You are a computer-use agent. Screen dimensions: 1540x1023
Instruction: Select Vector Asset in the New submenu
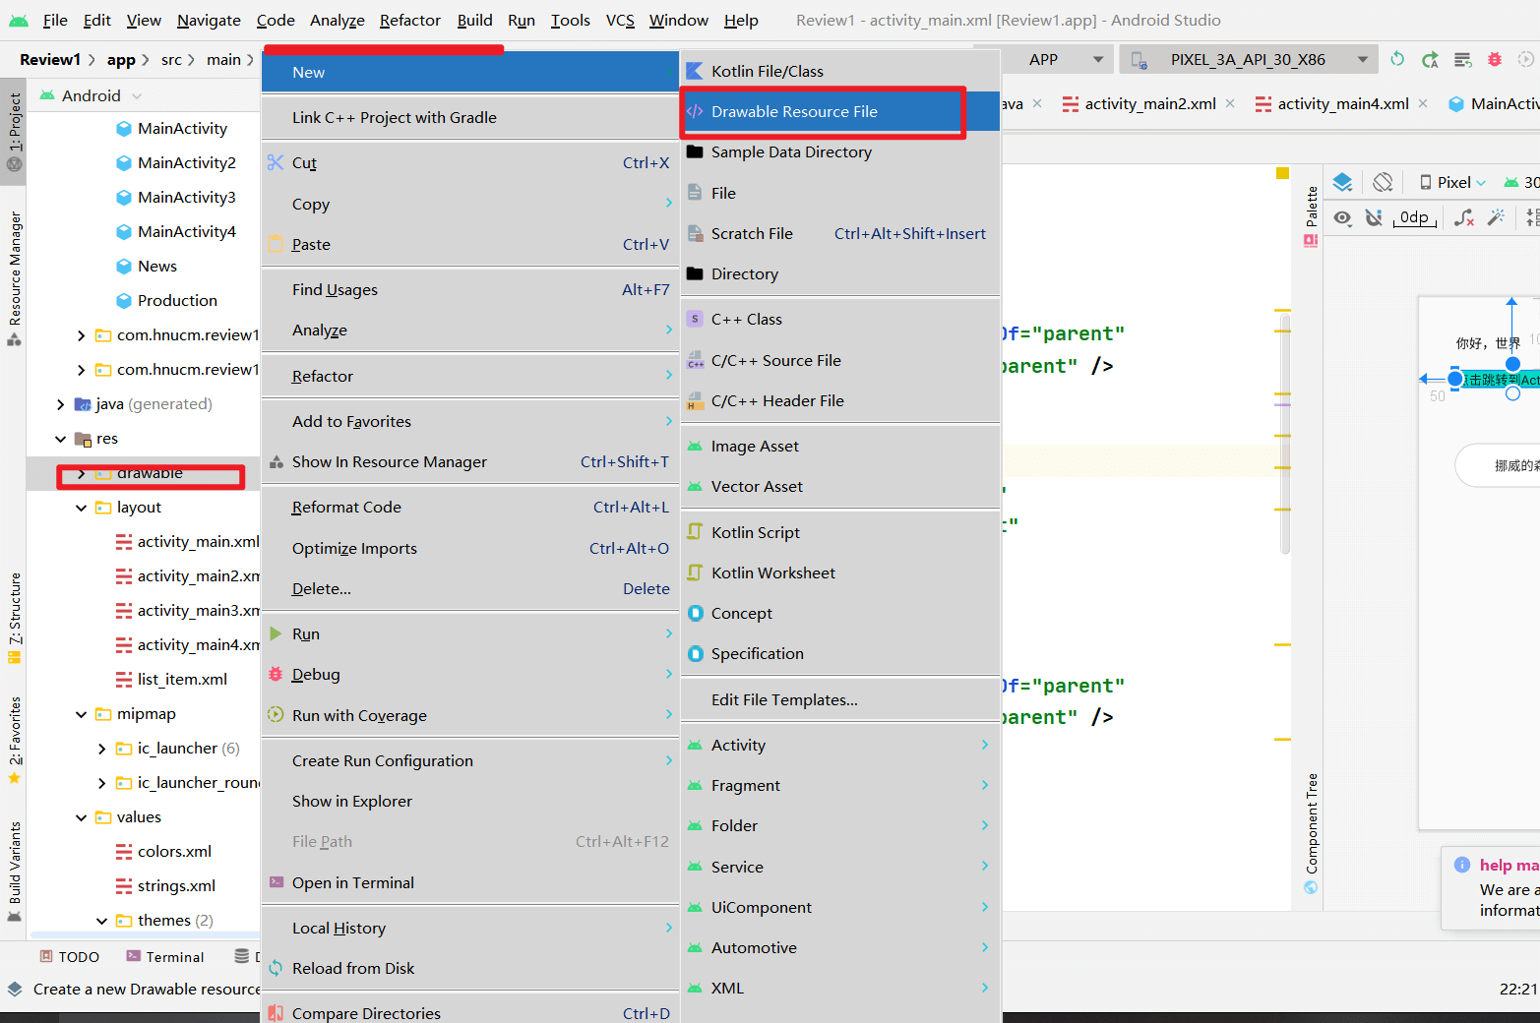click(x=757, y=487)
